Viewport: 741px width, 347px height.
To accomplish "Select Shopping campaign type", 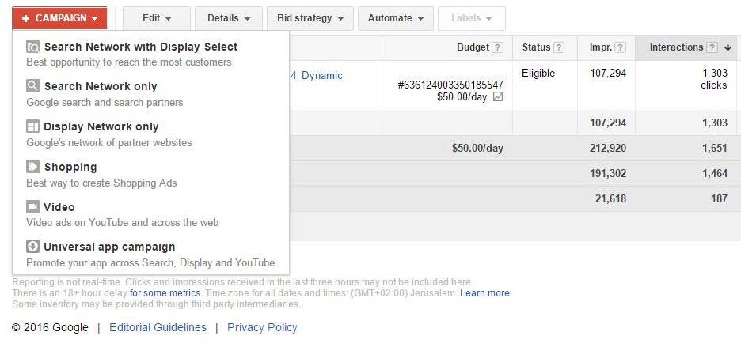I will 150,174.
